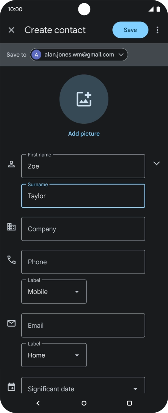
Task: Close the Create contact screen
Action: [11, 30]
